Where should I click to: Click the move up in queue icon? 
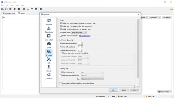click(28, 9)
